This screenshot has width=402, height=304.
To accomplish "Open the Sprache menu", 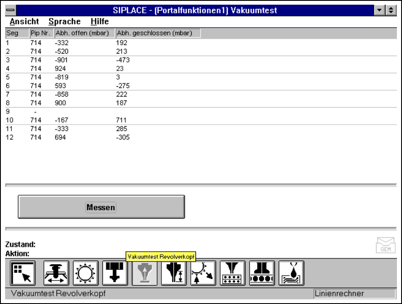I will click(x=65, y=22).
